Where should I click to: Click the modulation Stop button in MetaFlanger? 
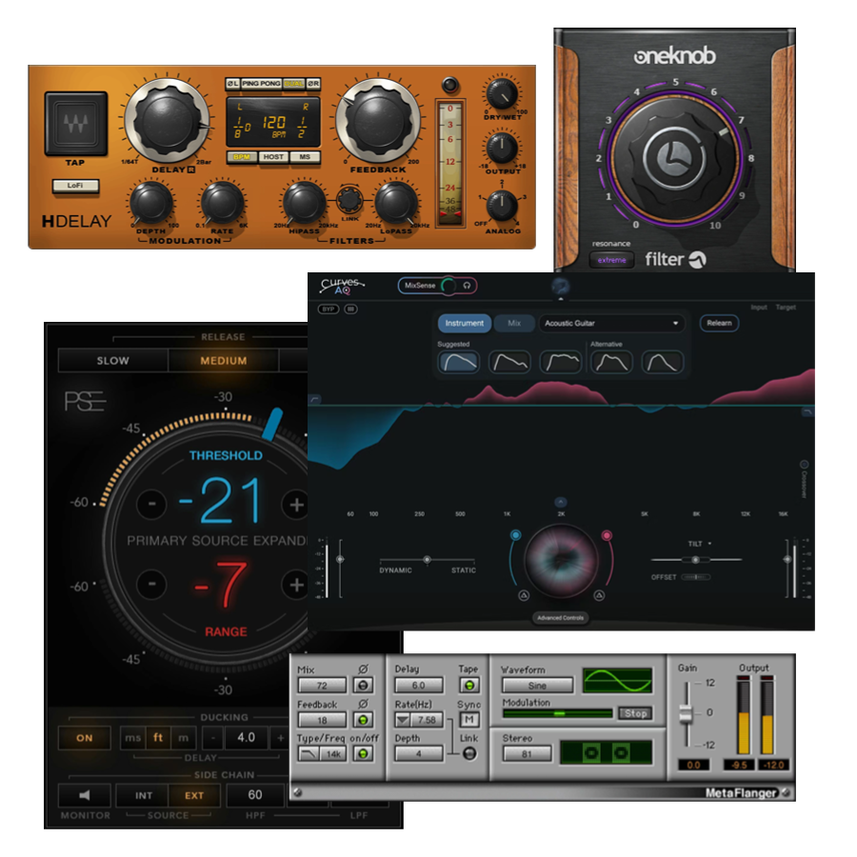point(635,713)
